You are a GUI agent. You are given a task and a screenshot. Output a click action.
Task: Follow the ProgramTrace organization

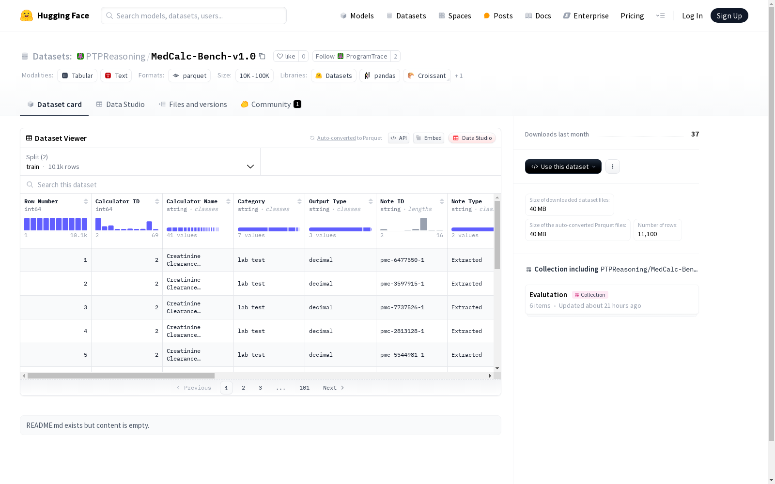tap(352, 56)
